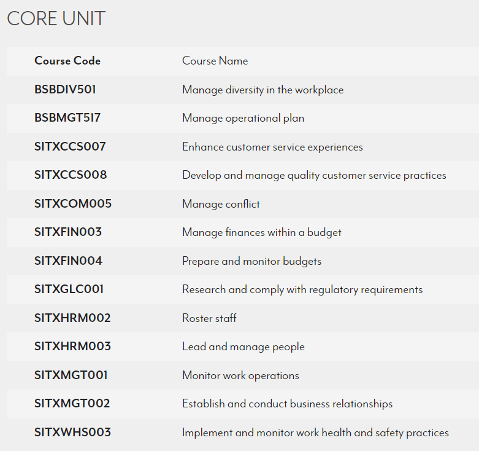Open Manage diversity in the workplace
Viewport: 479px width, 451px height.
pyautogui.click(x=262, y=90)
